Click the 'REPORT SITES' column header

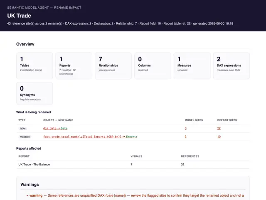(x=227, y=120)
